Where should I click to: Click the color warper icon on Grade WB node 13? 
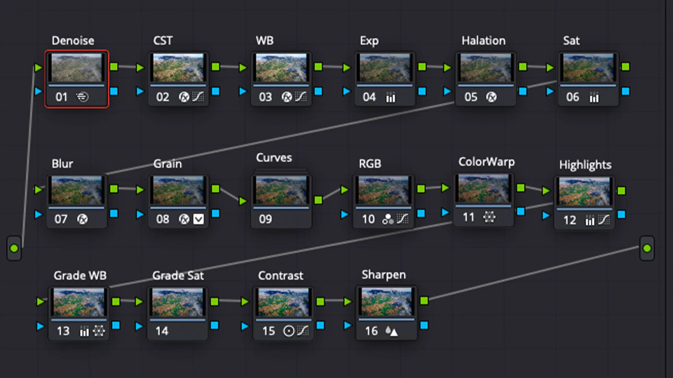click(x=99, y=331)
